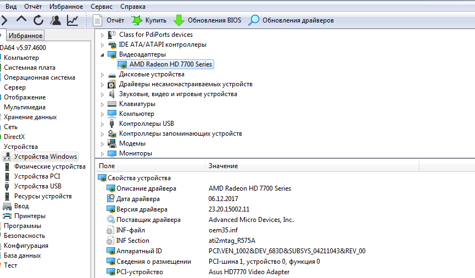475x278 pixels.
Task: Open Ресурсы устройств in the sidebar
Action: pyautogui.click(x=43, y=196)
